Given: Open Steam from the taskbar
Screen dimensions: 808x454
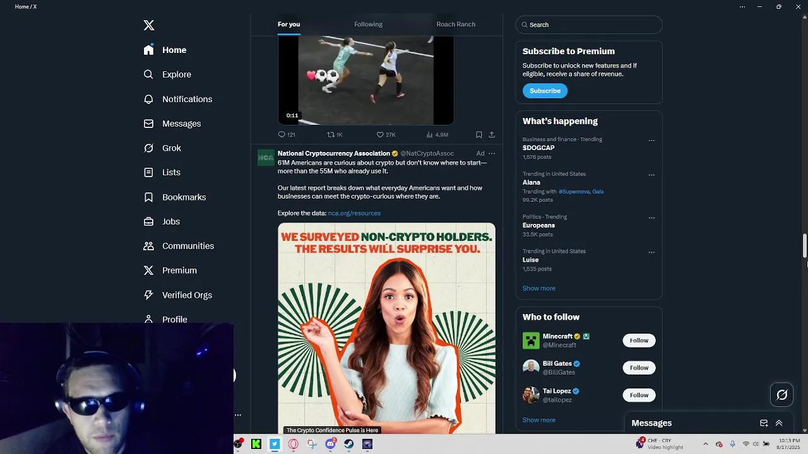Looking at the screenshot, I should point(348,444).
